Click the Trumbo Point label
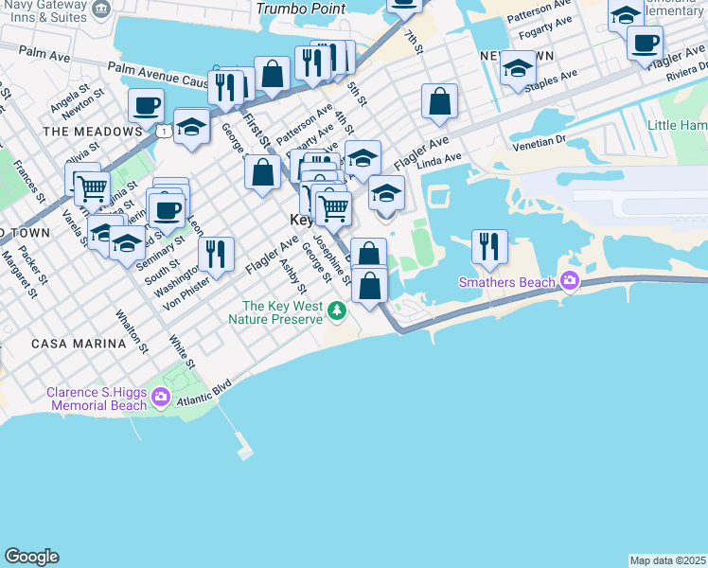The image size is (708, 568). tap(301, 9)
